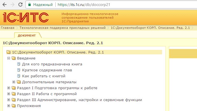Open Краткое содержание глав
The width and height of the screenshot is (197, 111).
[x=47, y=70]
